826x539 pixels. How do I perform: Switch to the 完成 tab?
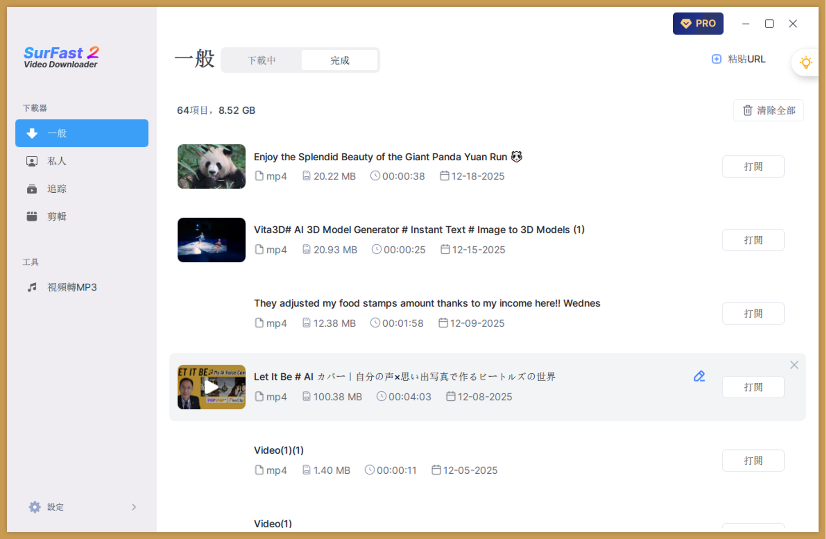pyautogui.click(x=340, y=60)
